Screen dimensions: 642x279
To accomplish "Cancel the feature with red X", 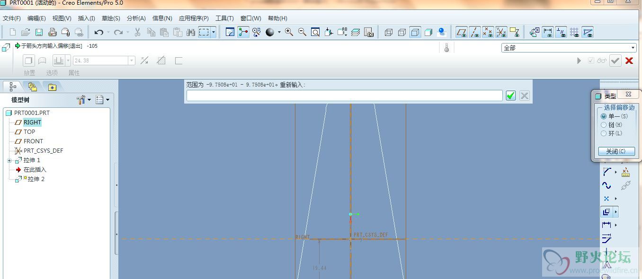I will tap(629, 61).
